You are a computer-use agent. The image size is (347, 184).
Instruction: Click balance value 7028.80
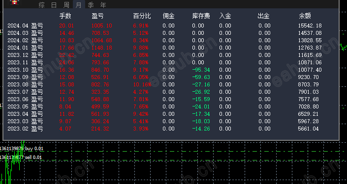click(x=308, y=106)
